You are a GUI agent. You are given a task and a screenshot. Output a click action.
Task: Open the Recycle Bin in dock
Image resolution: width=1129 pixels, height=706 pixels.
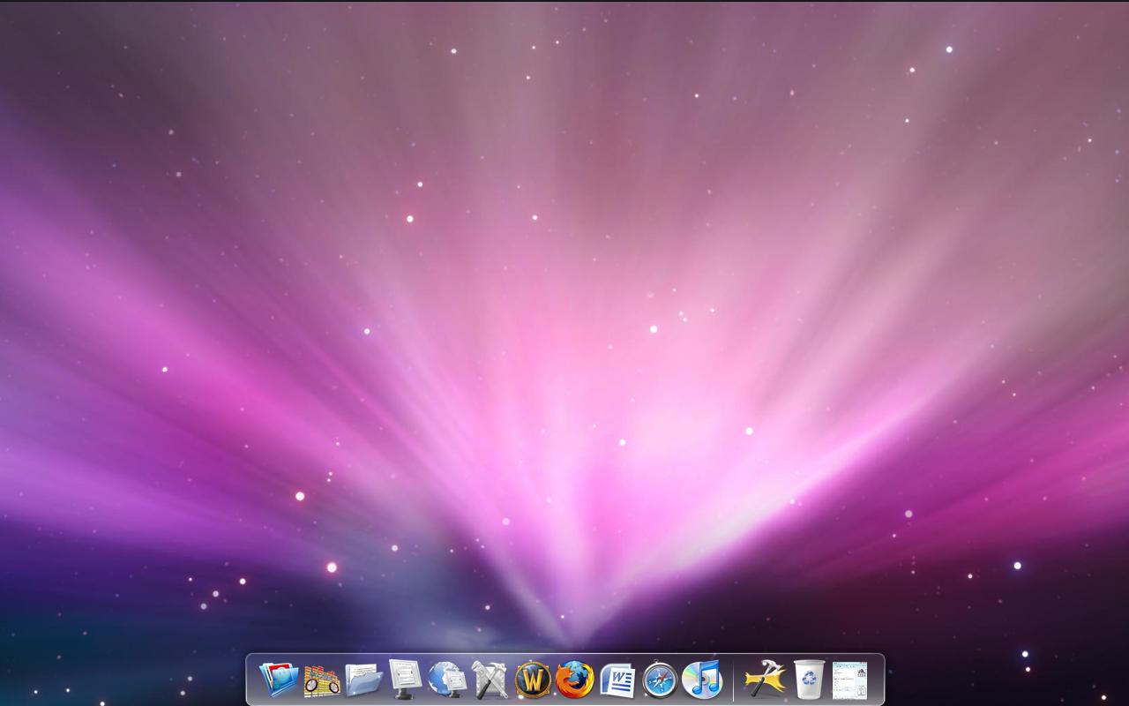808,680
